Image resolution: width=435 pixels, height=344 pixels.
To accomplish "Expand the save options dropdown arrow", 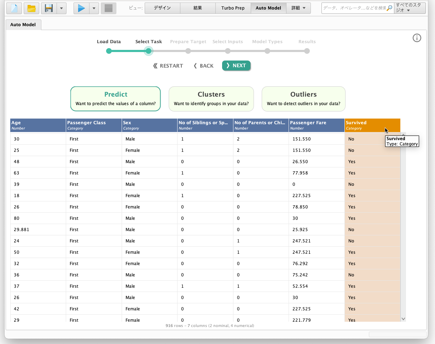I will [62, 8].
